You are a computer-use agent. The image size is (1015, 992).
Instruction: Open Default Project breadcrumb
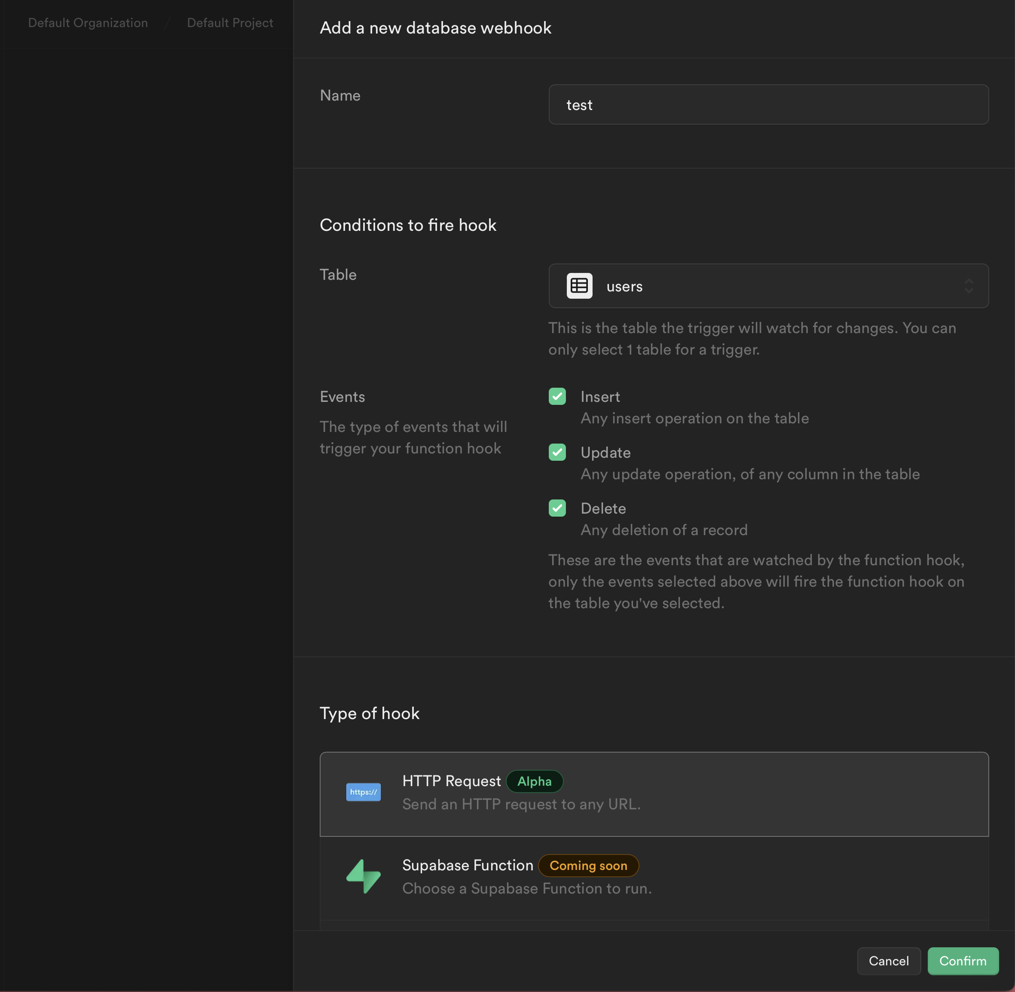pyautogui.click(x=229, y=23)
